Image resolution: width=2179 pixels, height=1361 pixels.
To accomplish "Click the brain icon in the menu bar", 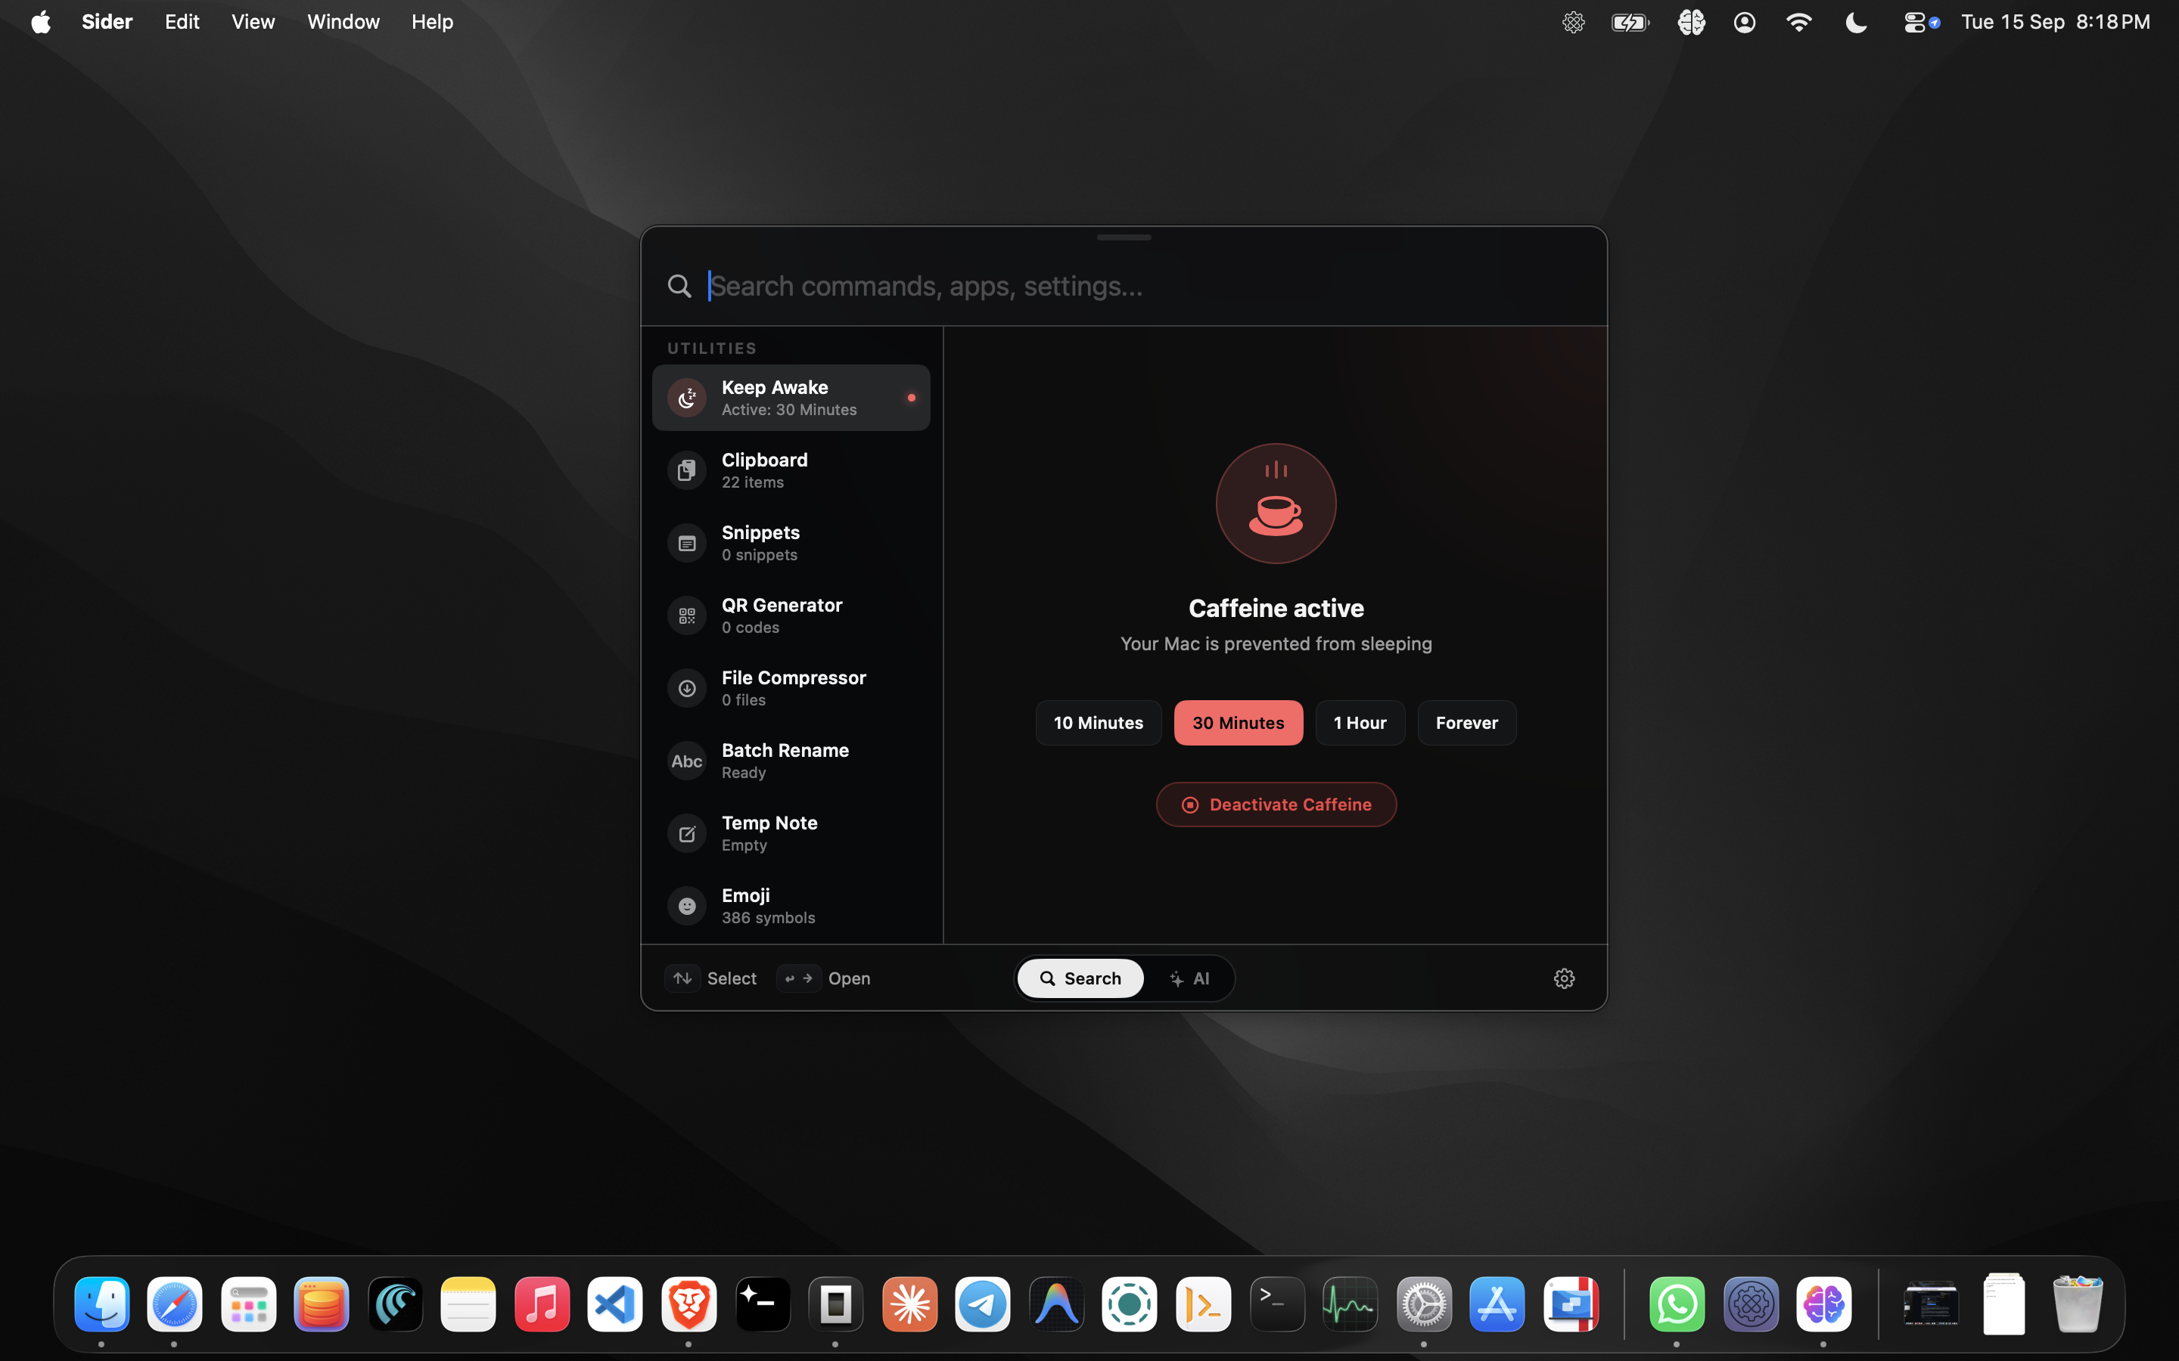I will [1691, 22].
